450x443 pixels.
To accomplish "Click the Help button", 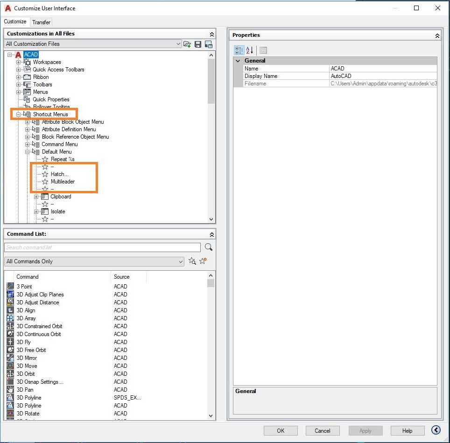I will [407, 430].
